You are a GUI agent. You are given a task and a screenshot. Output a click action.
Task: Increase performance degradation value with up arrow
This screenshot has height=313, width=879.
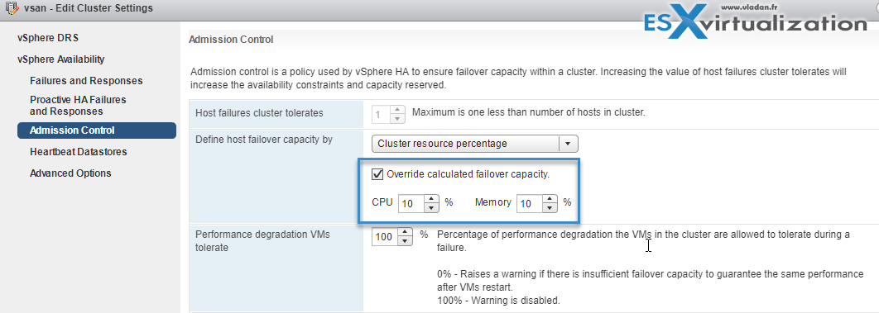[404, 231]
